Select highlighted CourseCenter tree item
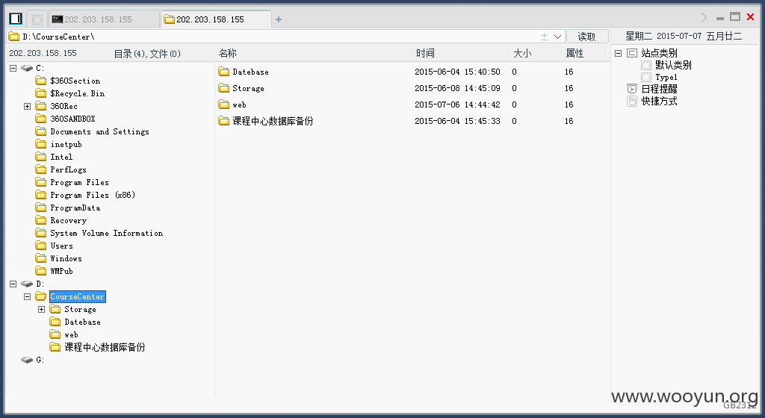Screen dimensions: 765x418 (x=77, y=296)
